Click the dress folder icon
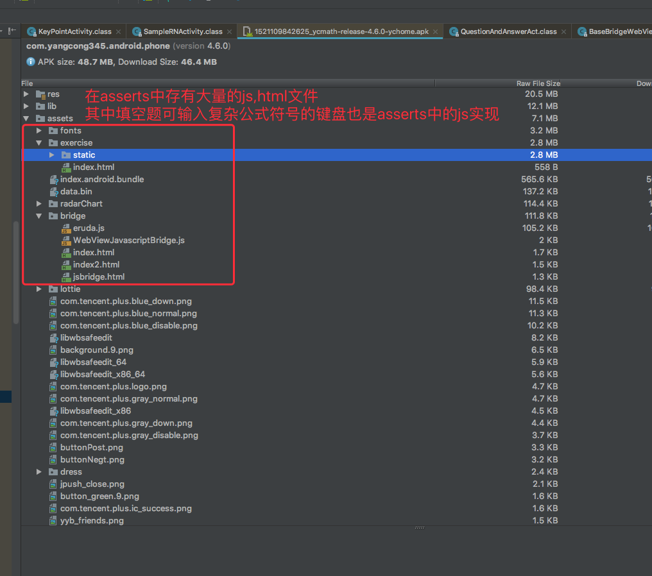The width and height of the screenshot is (652, 576). click(53, 471)
